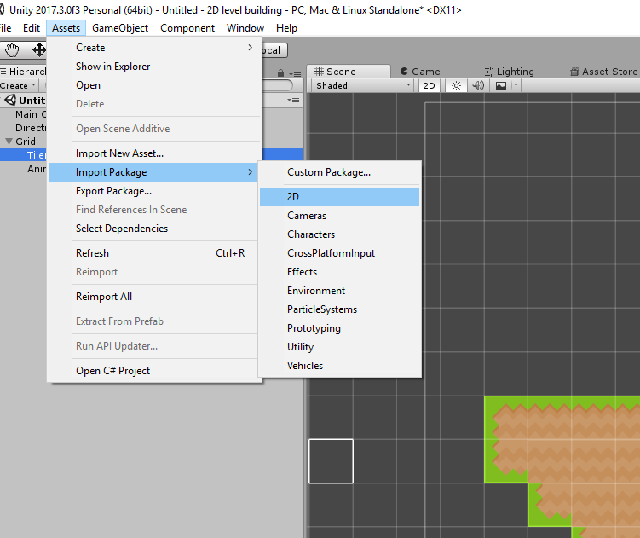
Task: Import the Effects package
Action: [x=339, y=272]
